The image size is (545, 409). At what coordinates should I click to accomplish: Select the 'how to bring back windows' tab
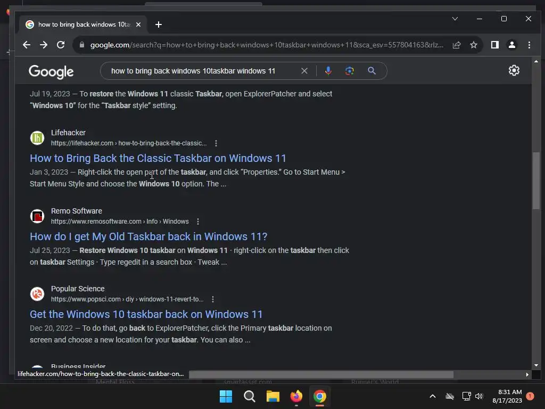(84, 24)
